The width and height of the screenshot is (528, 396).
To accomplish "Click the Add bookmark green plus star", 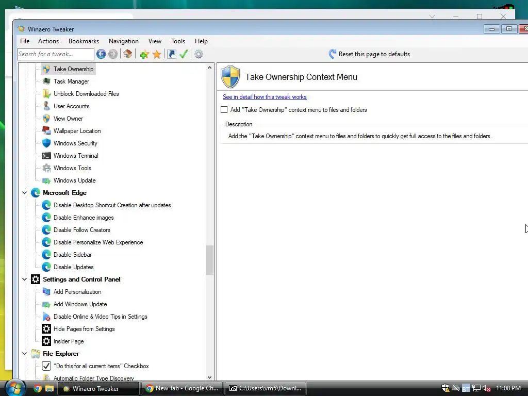I will pos(144,54).
